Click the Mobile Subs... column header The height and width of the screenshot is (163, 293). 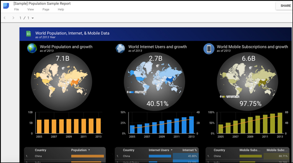click(250, 150)
